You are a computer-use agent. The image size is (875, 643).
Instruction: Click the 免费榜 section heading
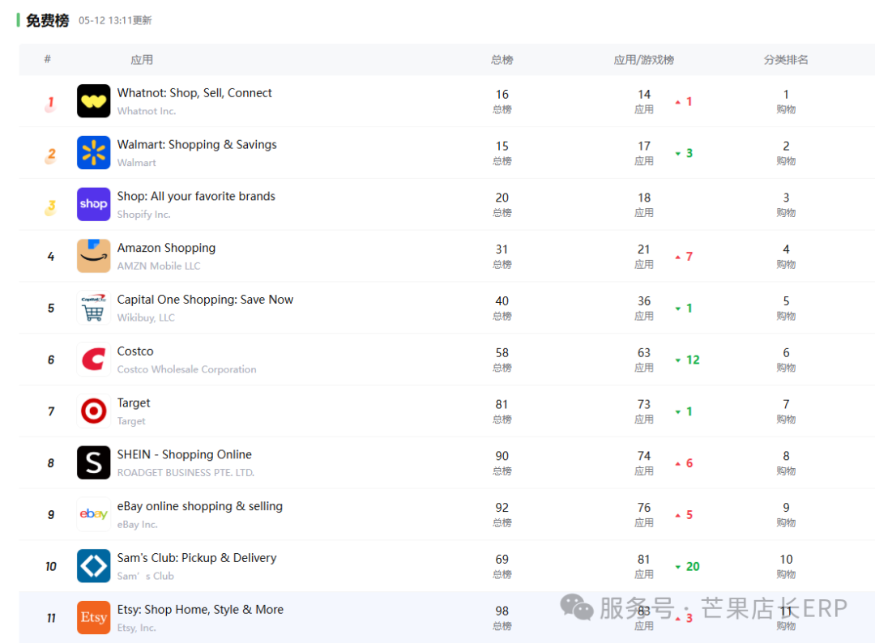47,20
